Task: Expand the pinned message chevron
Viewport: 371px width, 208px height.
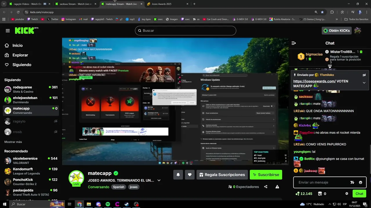Action: pos(364,83)
